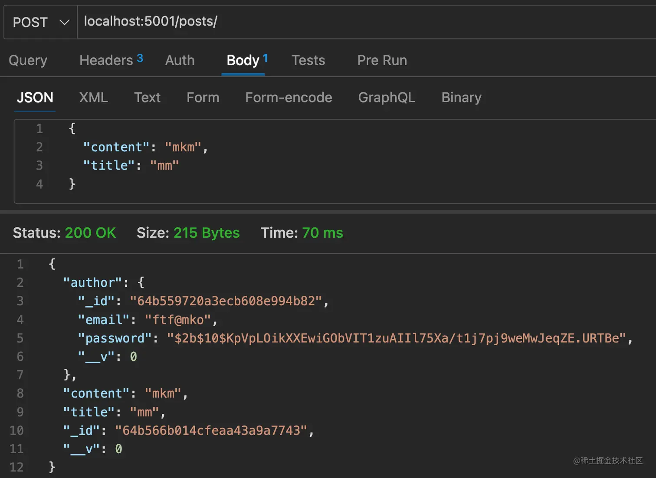656x478 pixels.
Task: Select JSON body type
Action: (35, 98)
